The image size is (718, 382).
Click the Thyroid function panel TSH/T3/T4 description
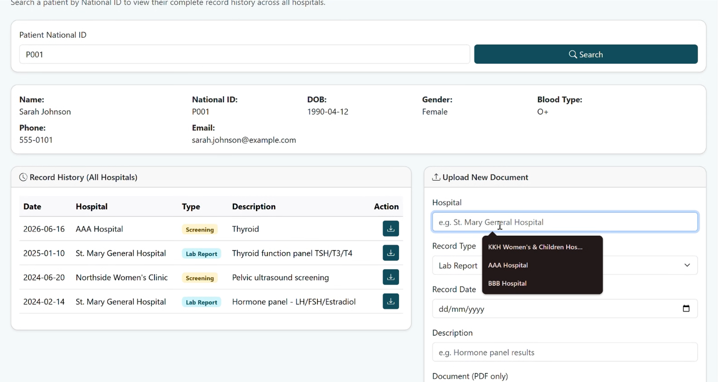tap(292, 253)
